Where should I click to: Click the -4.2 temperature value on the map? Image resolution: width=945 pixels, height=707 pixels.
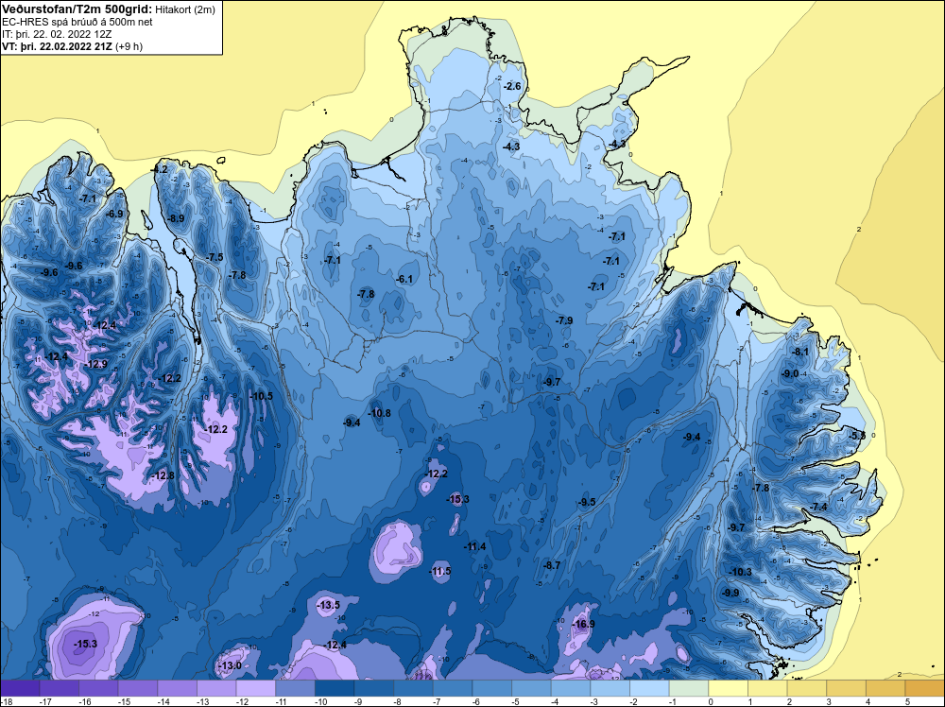pos(159,170)
